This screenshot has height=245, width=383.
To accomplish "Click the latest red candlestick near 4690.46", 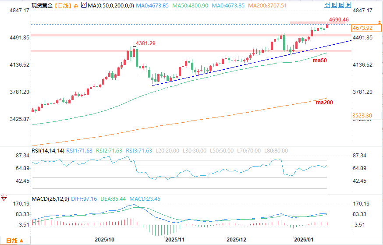I will click(327, 25).
